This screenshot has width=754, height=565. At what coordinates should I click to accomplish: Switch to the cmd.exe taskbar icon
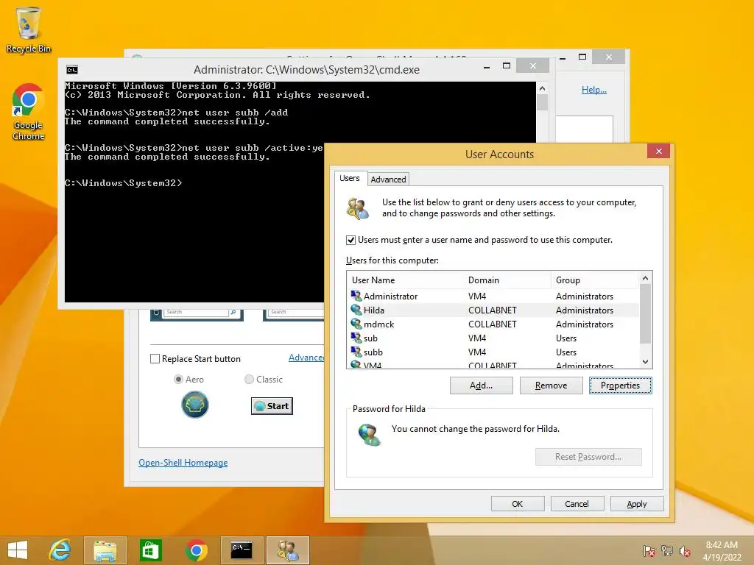coord(242,550)
